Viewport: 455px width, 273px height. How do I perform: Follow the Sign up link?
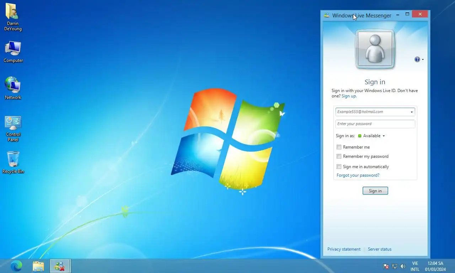click(x=349, y=96)
